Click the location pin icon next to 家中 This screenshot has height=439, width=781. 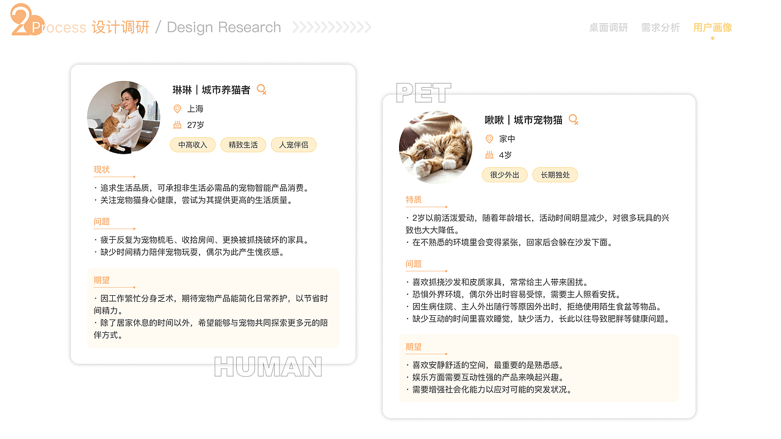pyautogui.click(x=489, y=139)
